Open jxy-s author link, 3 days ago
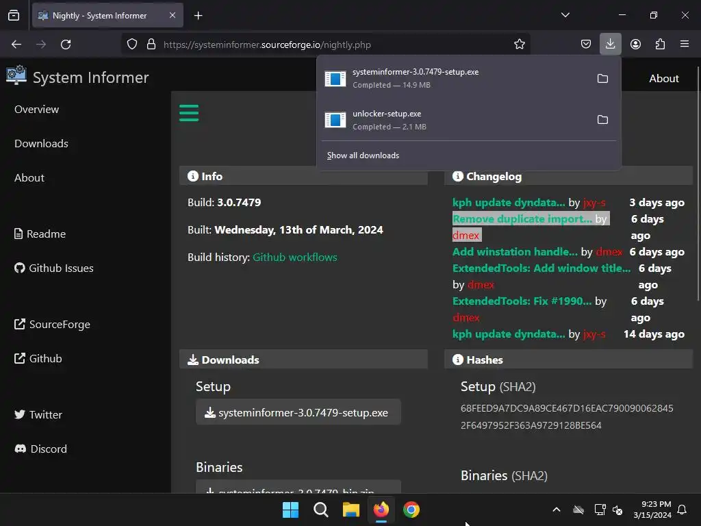This screenshot has height=526, width=701. [x=595, y=203]
